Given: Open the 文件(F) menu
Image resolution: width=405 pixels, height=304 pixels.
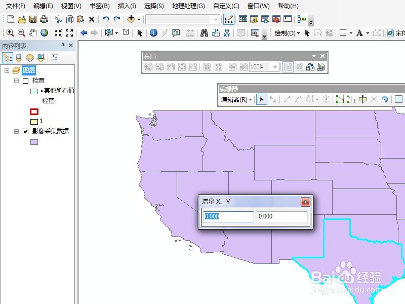Looking at the screenshot, I should [x=16, y=6].
